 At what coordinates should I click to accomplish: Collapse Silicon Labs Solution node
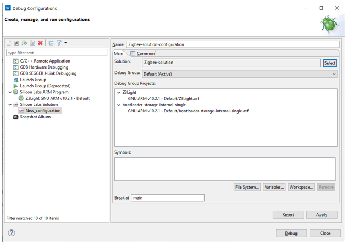pyautogui.click(x=10, y=104)
